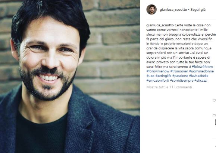Open gianluca_scuotto's round profile avatar
Viewport: 216px width, 153px height.
(x=151, y=9)
